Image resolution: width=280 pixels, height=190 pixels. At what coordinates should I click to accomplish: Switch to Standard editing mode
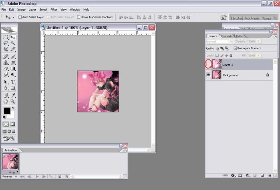[x=6, y=124]
